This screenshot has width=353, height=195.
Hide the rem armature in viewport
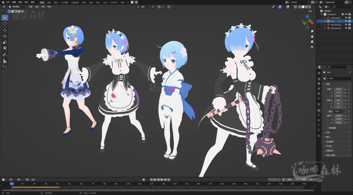(x=346, y=21)
